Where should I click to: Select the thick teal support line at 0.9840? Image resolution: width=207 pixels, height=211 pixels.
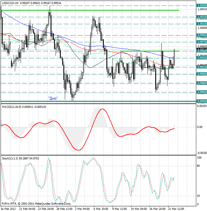[98, 101]
